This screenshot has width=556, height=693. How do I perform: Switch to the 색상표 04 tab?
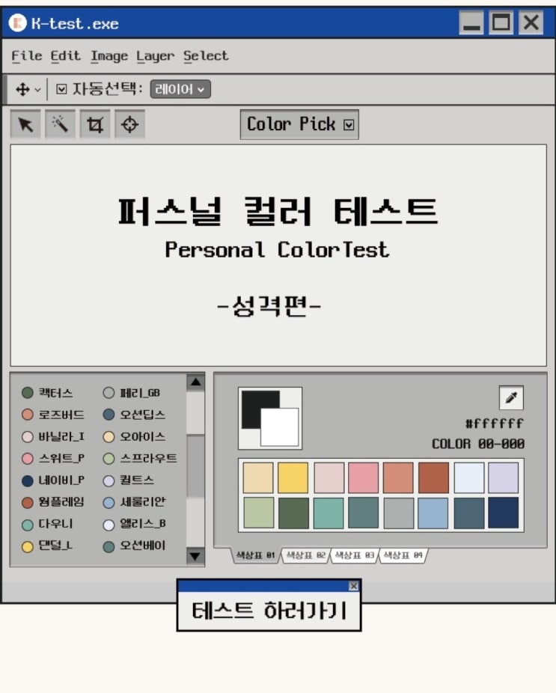pyautogui.click(x=403, y=555)
